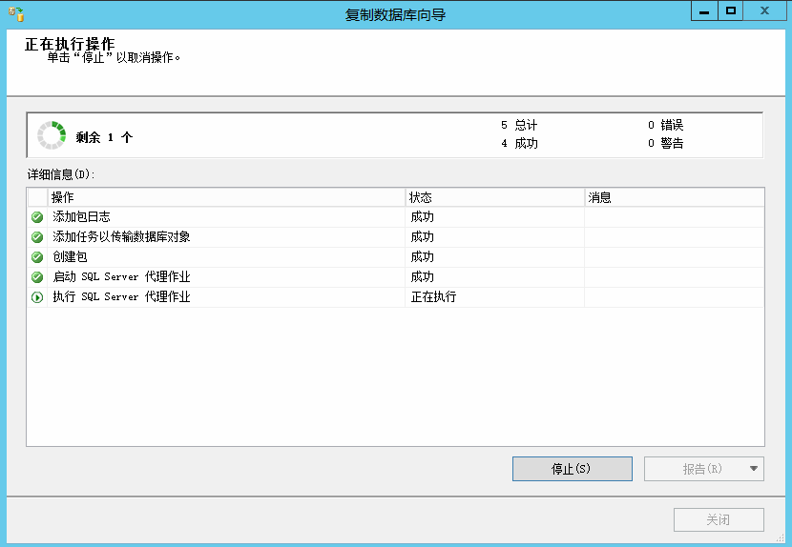Click the running icon for 执行 SQL Server 代理作业
792x547 pixels.
coord(37,297)
